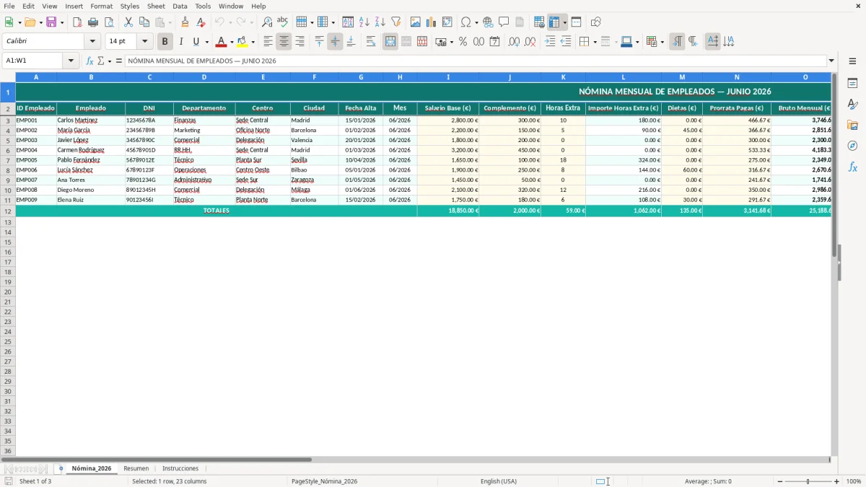Image resolution: width=866 pixels, height=487 pixels.
Task: Save the document with the Save icon
Action: (x=51, y=22)
